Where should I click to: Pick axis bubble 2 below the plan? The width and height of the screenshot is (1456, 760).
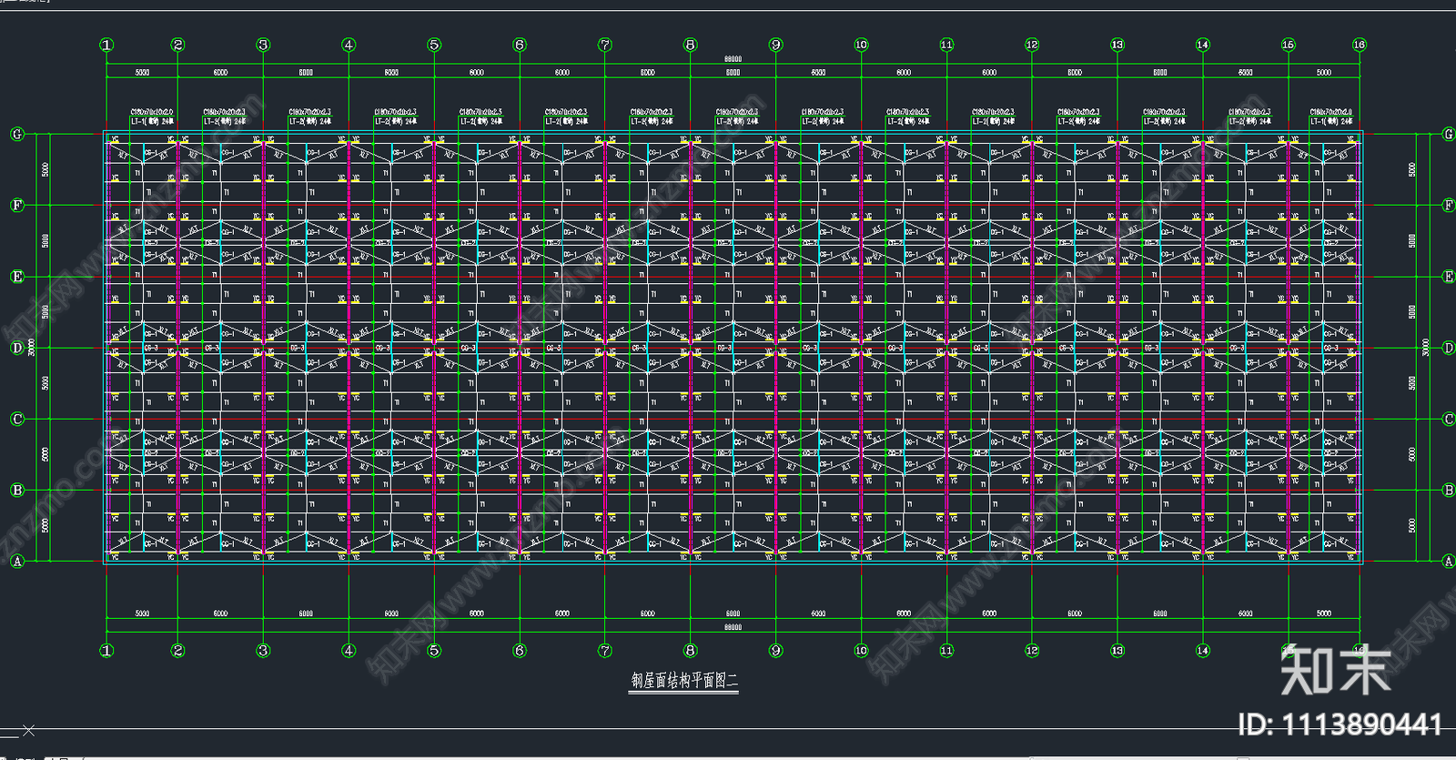(x=177, y=651)
